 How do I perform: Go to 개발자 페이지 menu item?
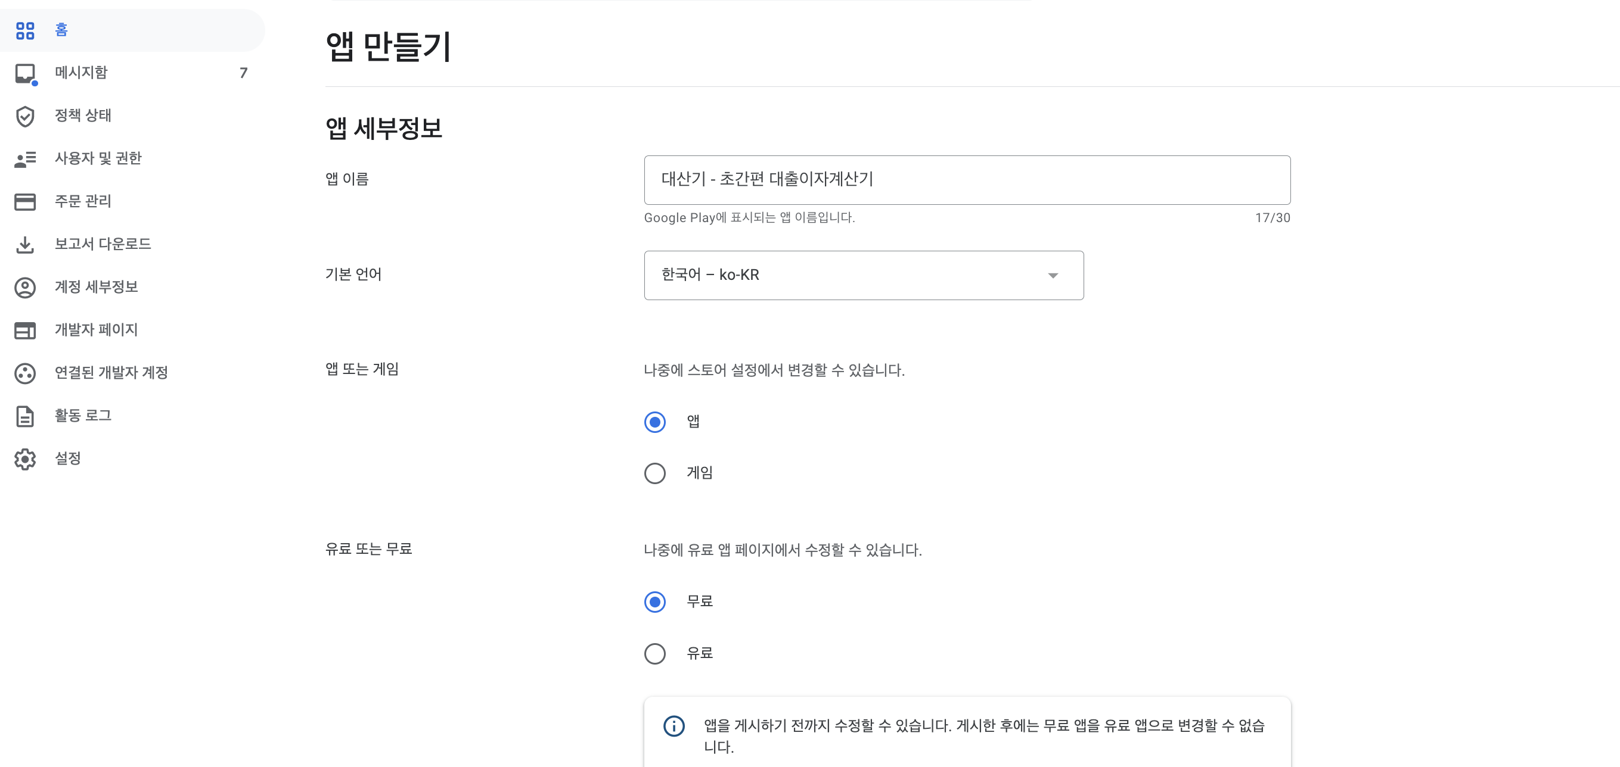tap(96, 330)
